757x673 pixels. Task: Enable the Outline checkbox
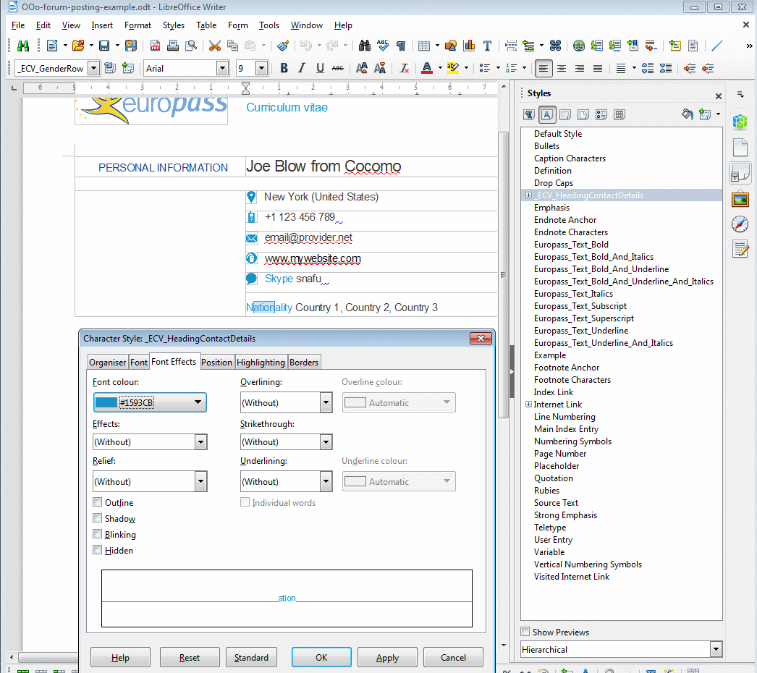[98, 502]
